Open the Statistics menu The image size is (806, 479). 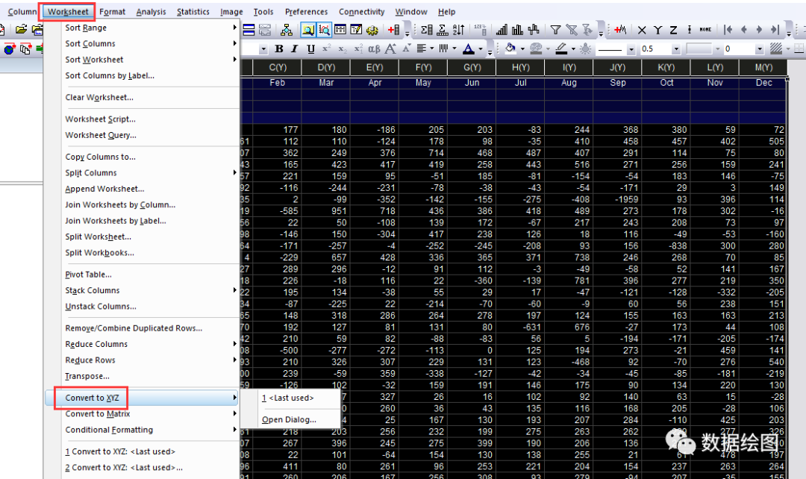193,11
